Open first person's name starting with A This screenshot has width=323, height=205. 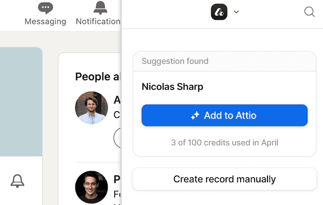(x=117, y=100)
